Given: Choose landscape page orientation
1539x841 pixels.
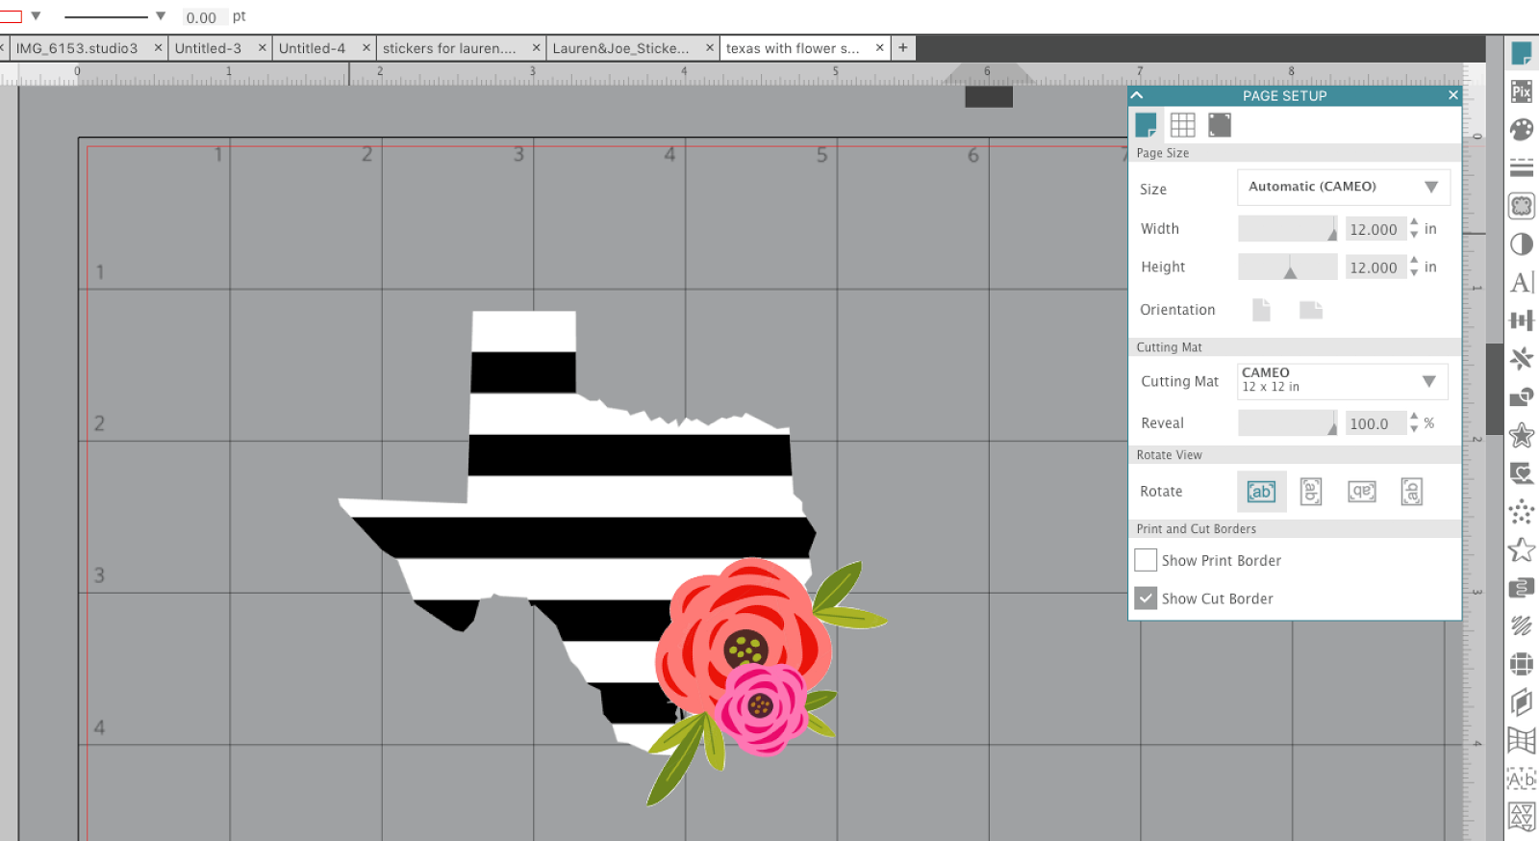Looking at the screenshot, I should pos(1311,310).
